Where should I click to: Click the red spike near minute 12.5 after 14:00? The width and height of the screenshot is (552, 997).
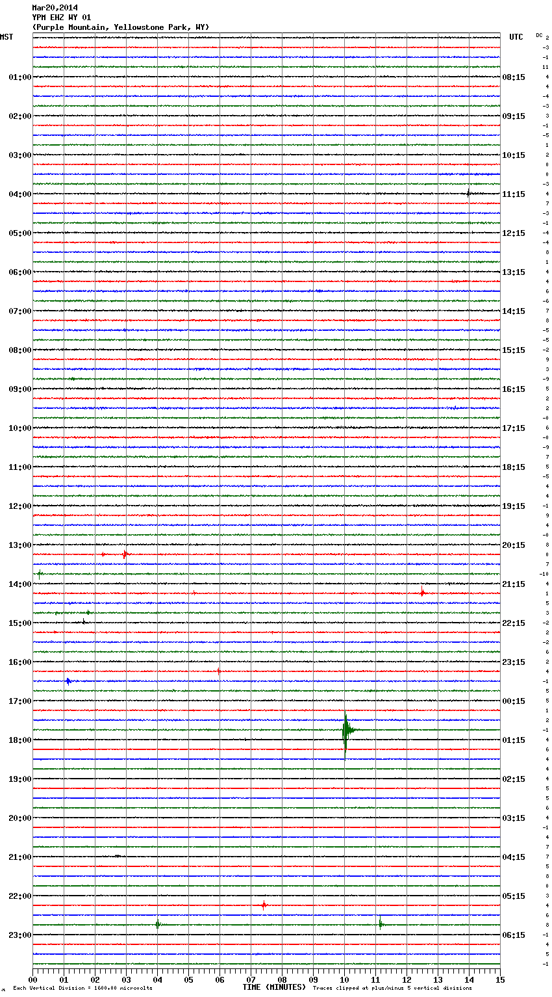pyautogui.click(x=422, y=593)
